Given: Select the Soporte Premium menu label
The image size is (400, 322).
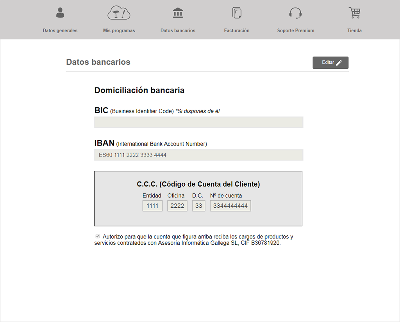Looking at the screenshot, I should (296, 30).
